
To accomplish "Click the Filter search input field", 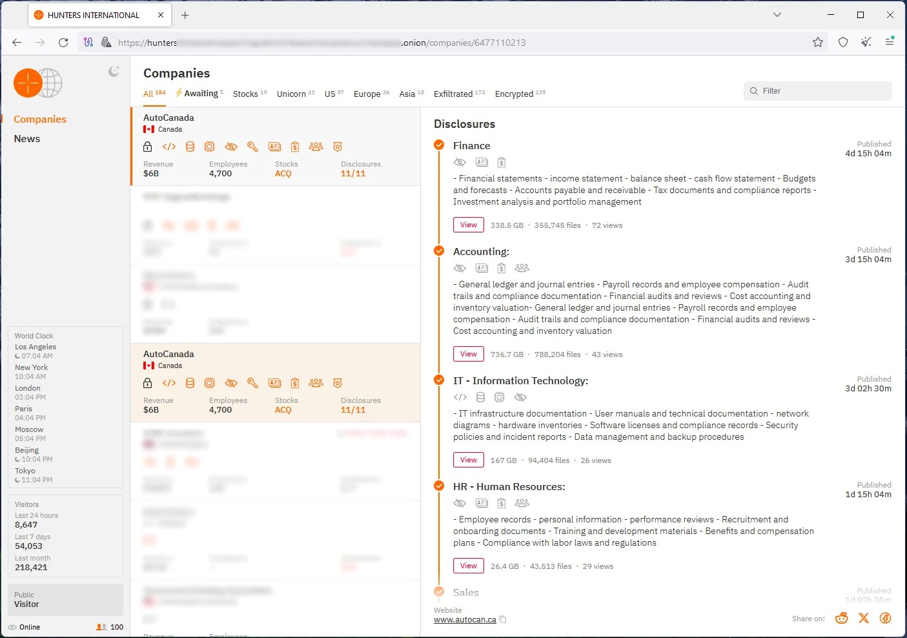I will pos(817,91).
